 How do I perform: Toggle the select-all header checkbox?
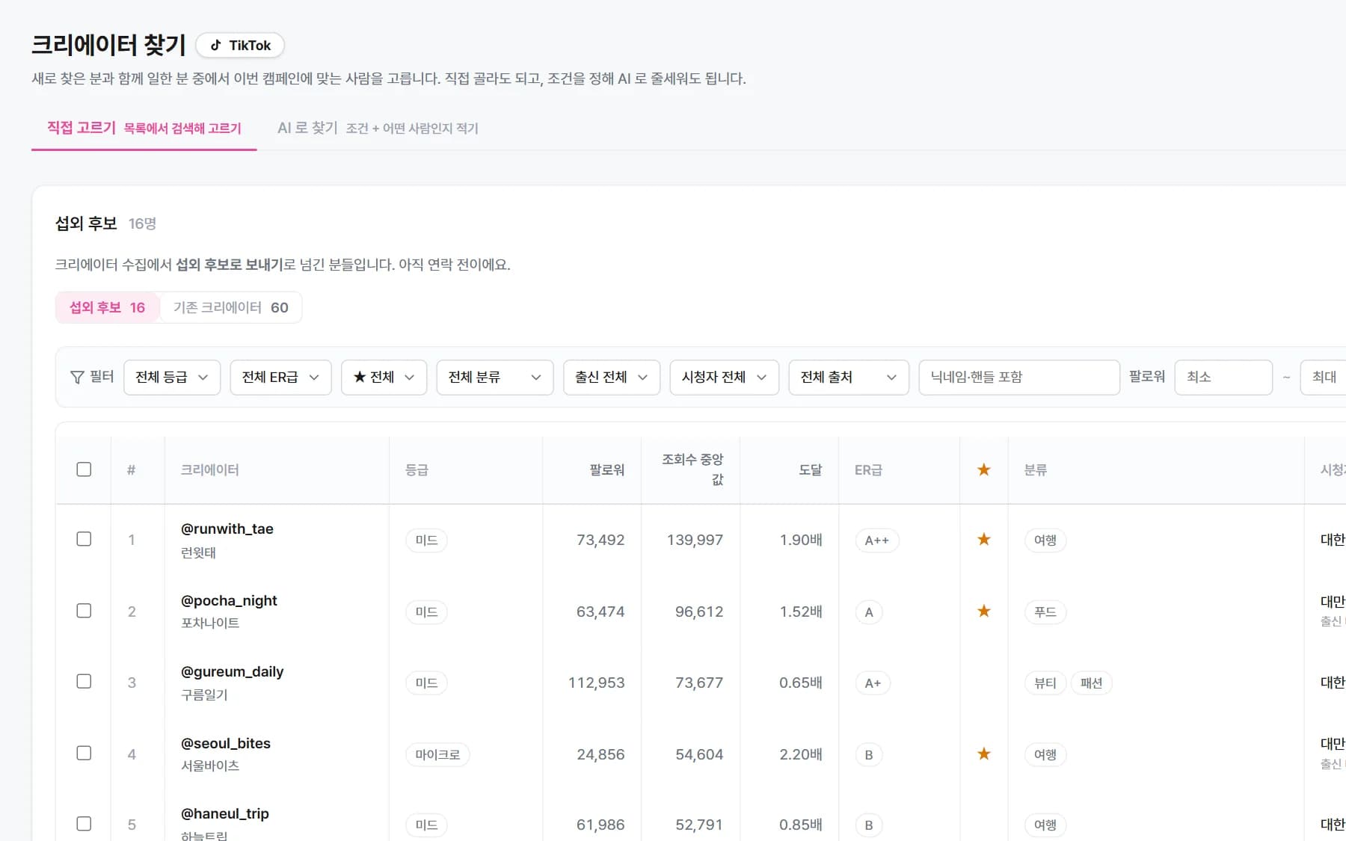coord(84,469)
